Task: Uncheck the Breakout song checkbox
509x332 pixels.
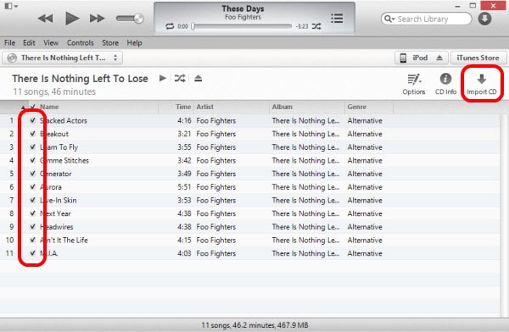Action: tap(32, 134)
